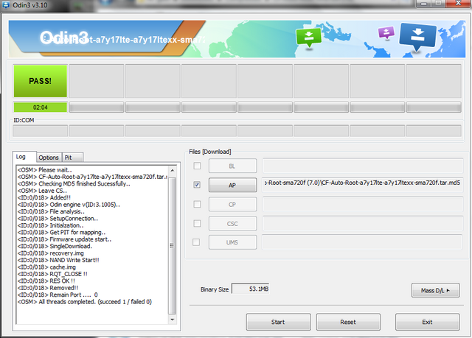Click the CP file path field
472x338 pixels.
[362, 204]
